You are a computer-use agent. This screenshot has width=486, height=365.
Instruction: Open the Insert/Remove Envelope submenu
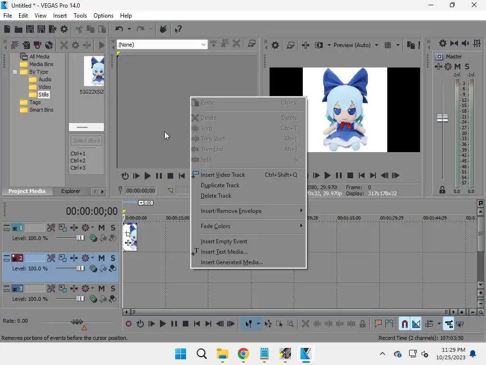coord(249,211)
